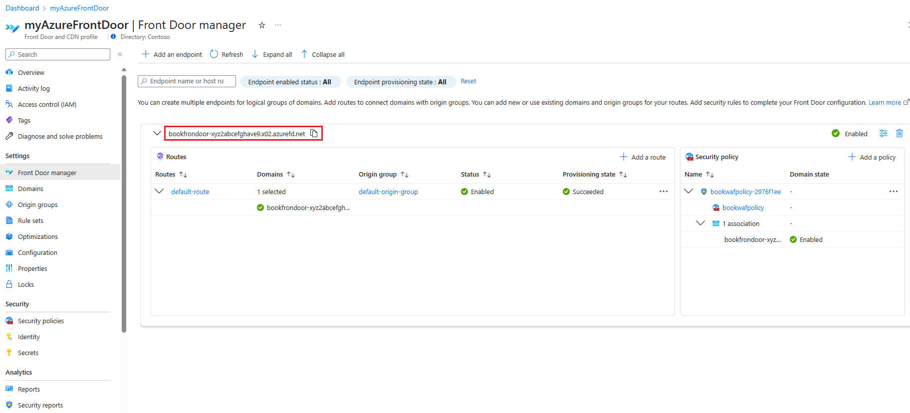Open the more options ellipsis beside title
Screen dimensions: 910x413
(278, 25)
